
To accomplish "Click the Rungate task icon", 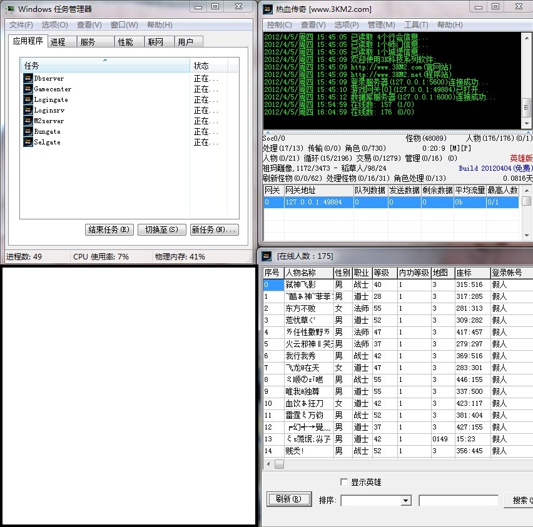I will point(28,131).
